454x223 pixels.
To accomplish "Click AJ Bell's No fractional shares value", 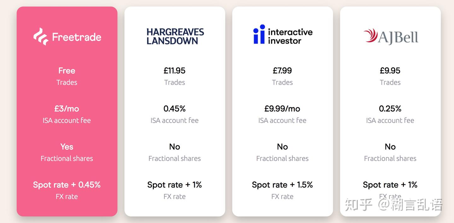I will click(x=390, y=147).
